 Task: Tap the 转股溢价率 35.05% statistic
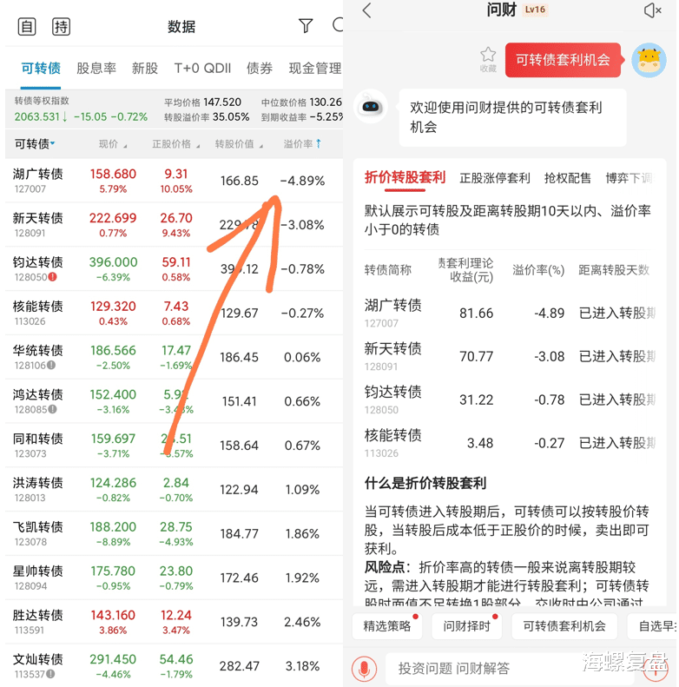pos(207,117)
